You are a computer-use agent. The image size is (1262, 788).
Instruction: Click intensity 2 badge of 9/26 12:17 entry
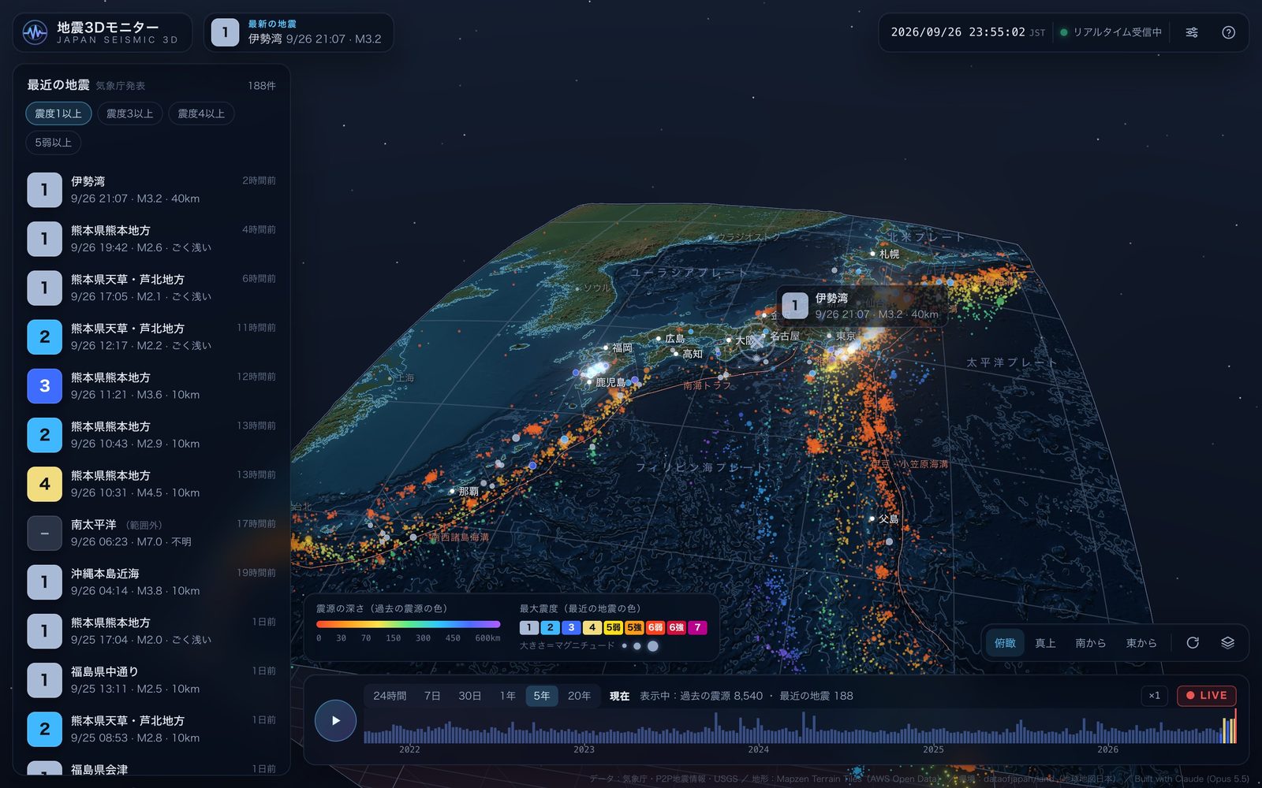click(x=45, y=337)
